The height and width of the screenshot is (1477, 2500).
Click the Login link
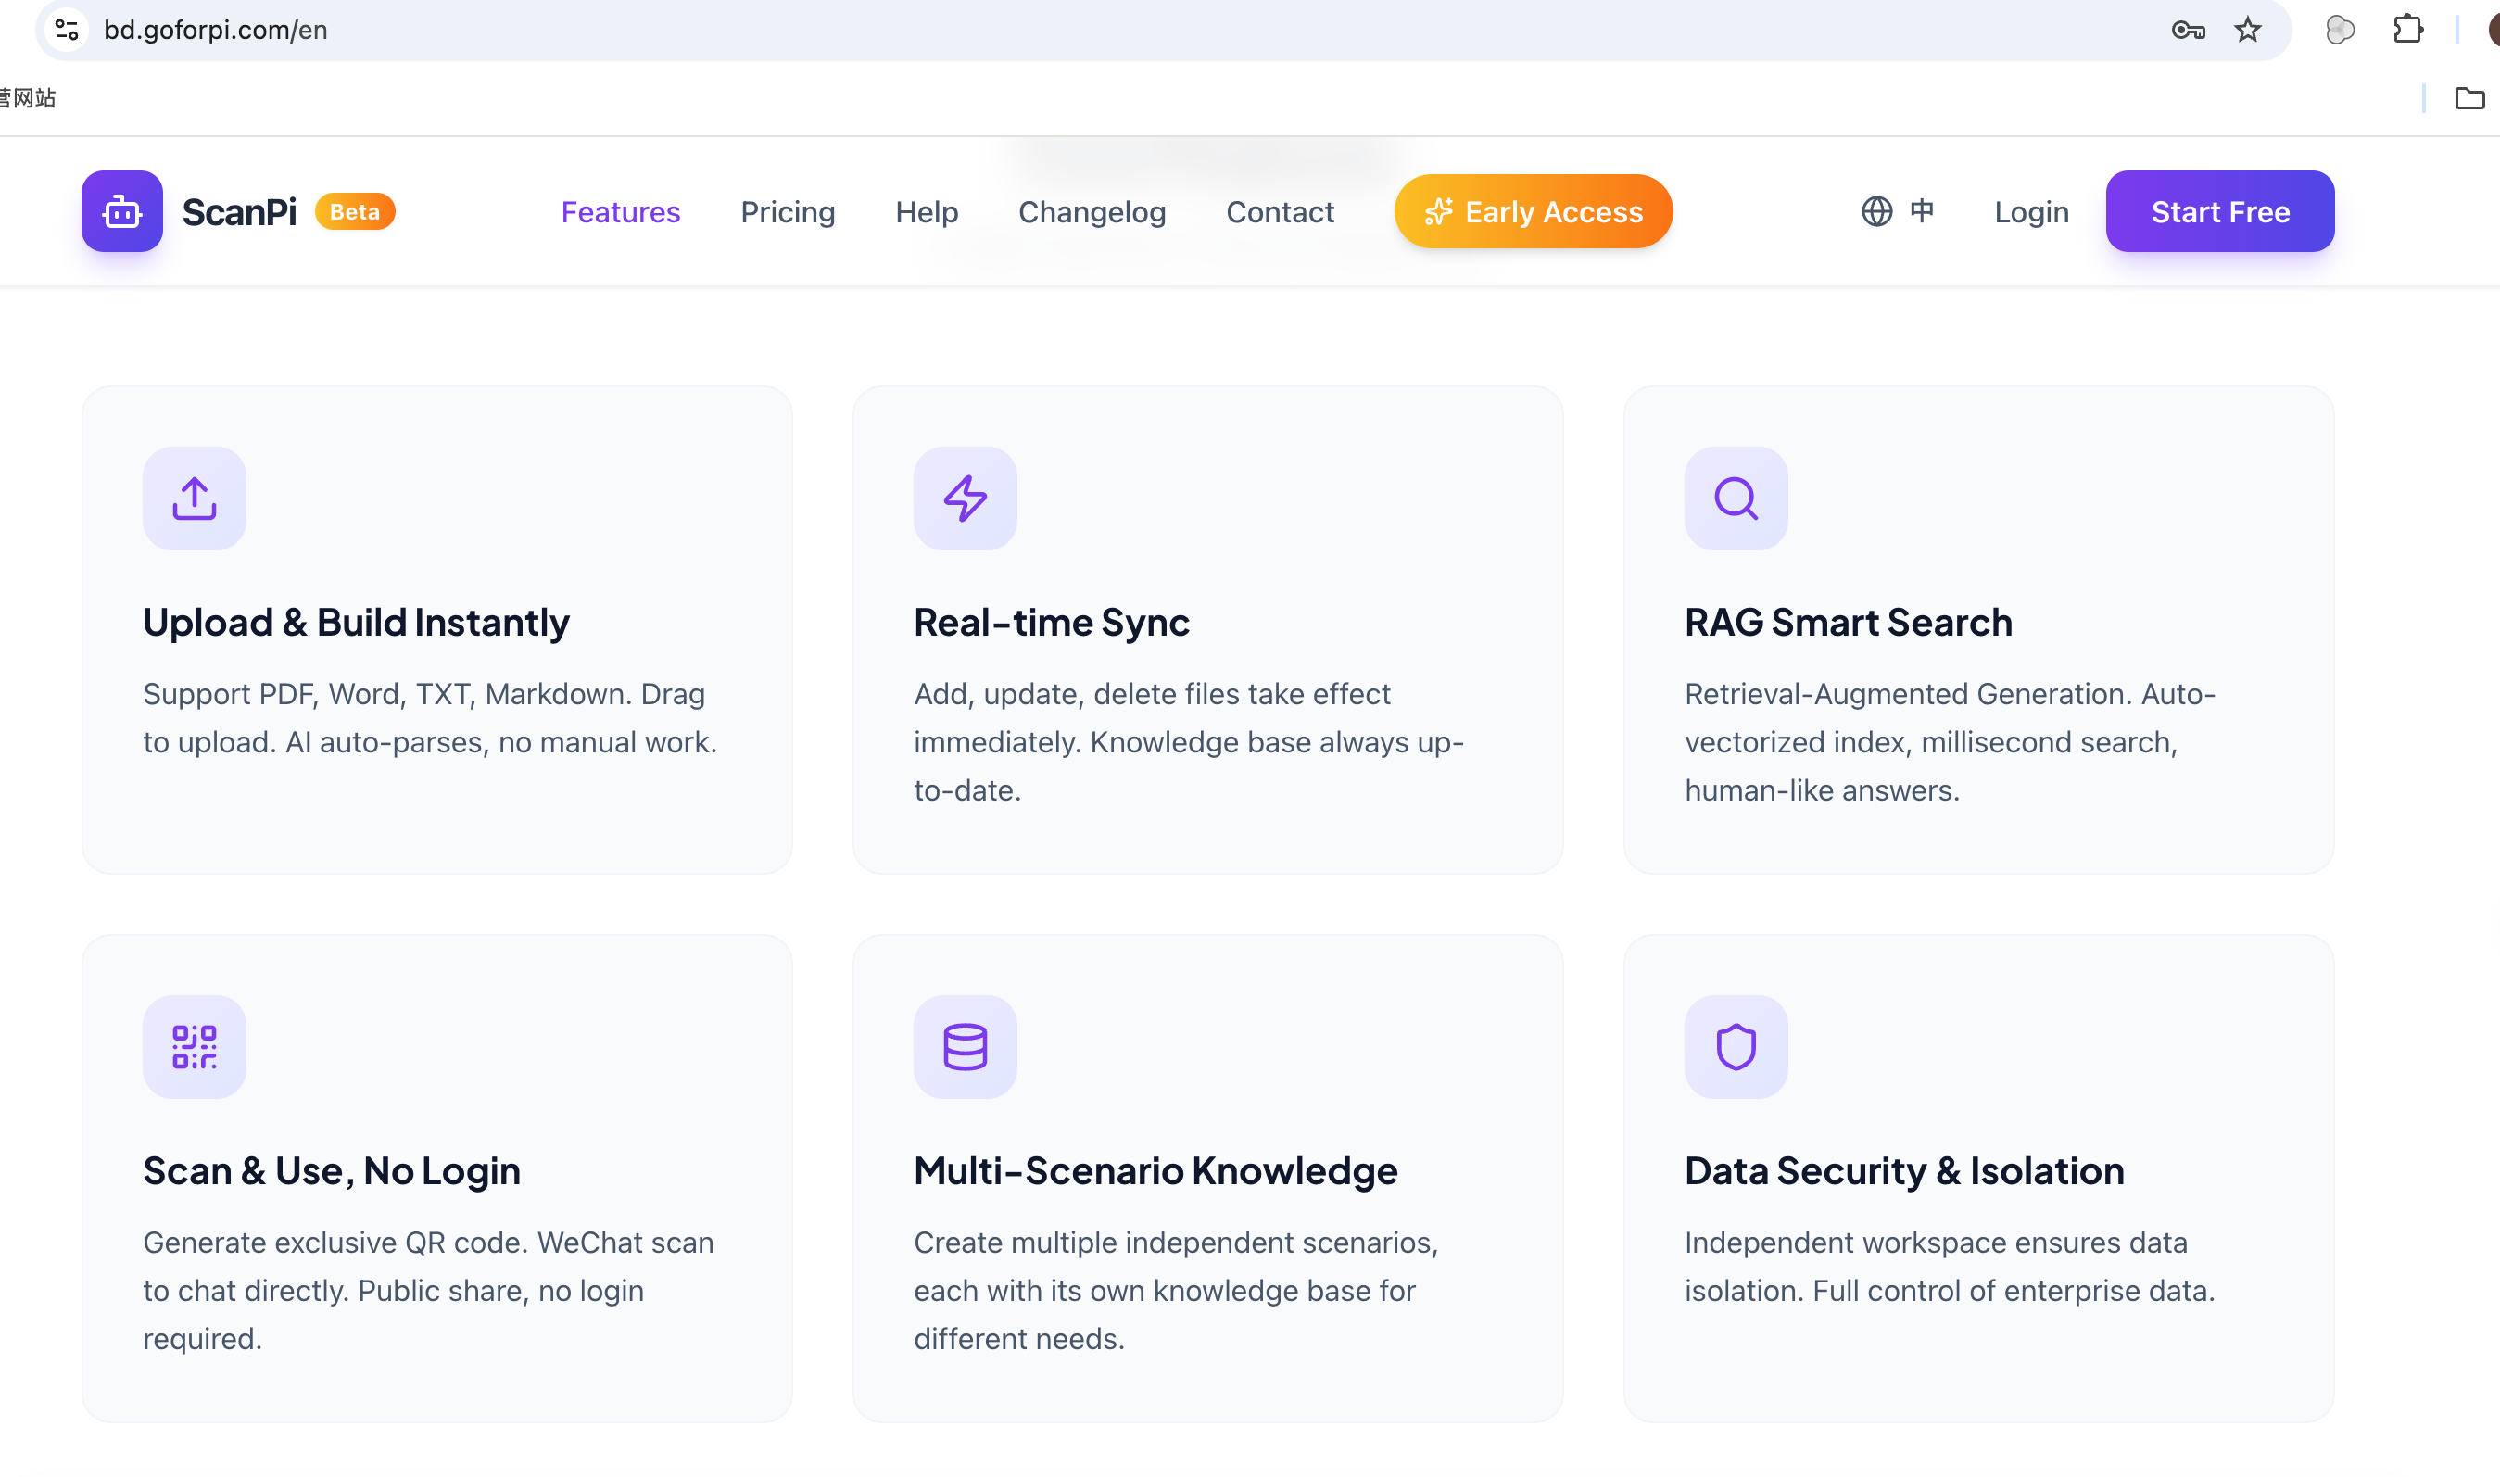pos(2030,212)
